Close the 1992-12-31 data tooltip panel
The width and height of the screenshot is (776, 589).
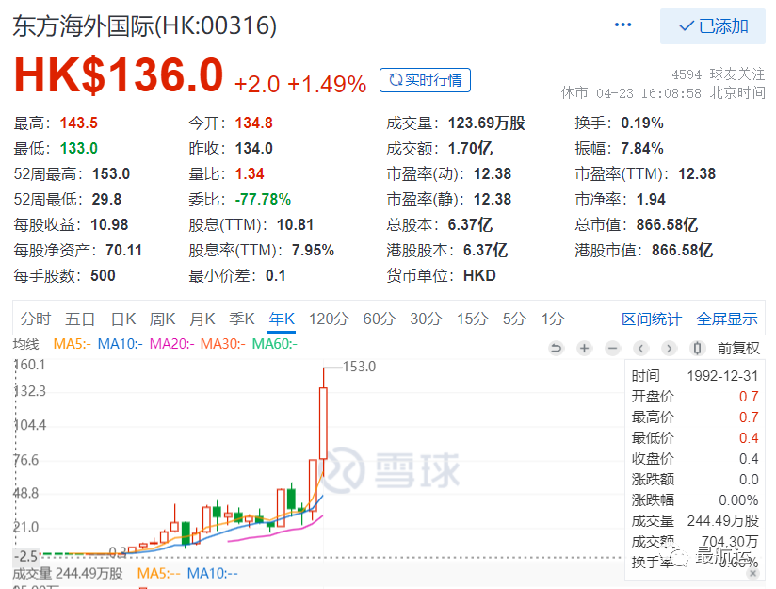click(x=753, y=573)
